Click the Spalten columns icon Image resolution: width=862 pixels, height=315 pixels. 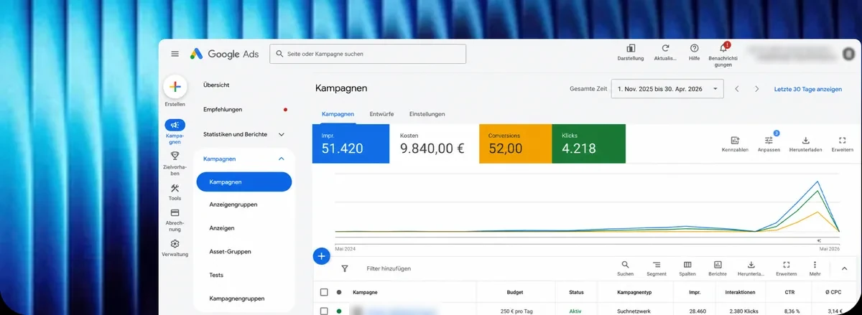coord(687,265)
